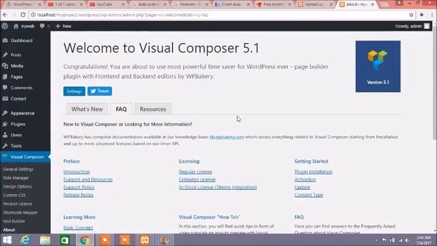Viewport: 437px width, 246px height.
Task: Open the Support Policy link
Action: click(x=79, y=187)
